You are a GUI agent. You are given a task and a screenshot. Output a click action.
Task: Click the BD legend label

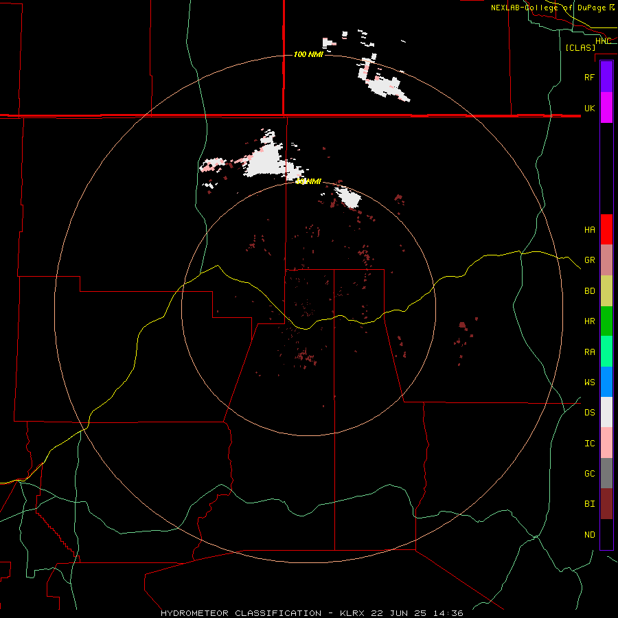(589, 291)
